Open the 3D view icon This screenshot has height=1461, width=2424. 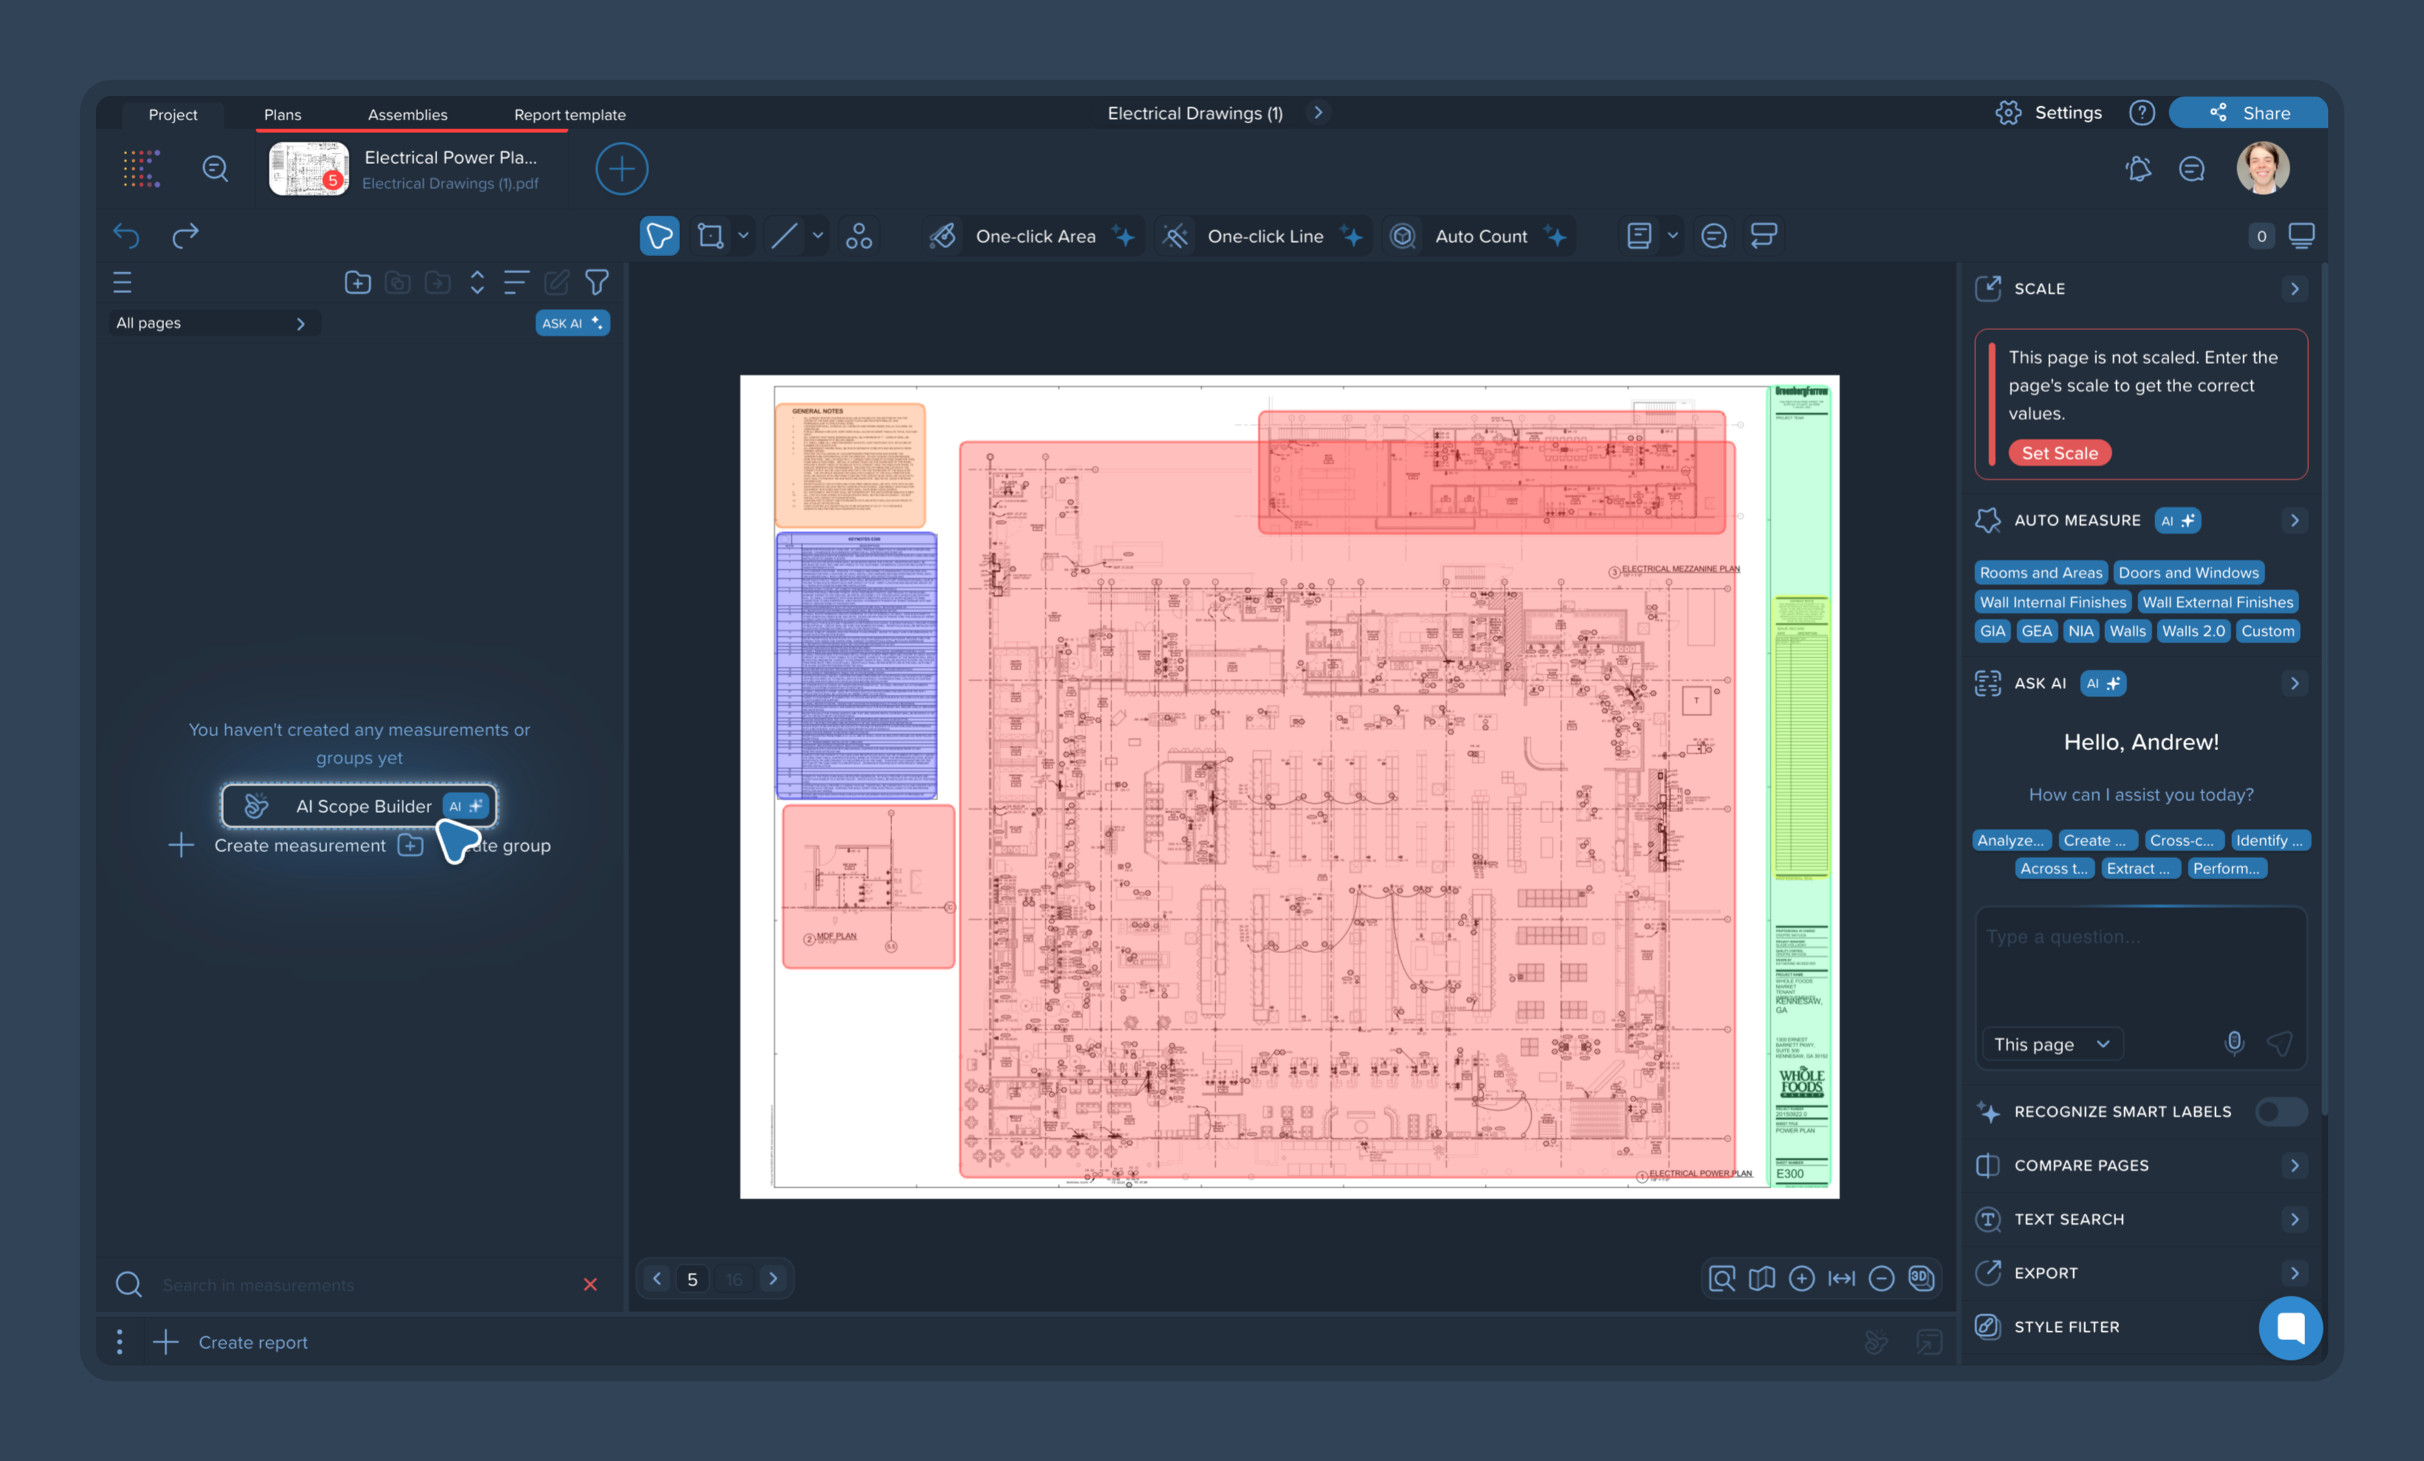tap(1920, 1278)
